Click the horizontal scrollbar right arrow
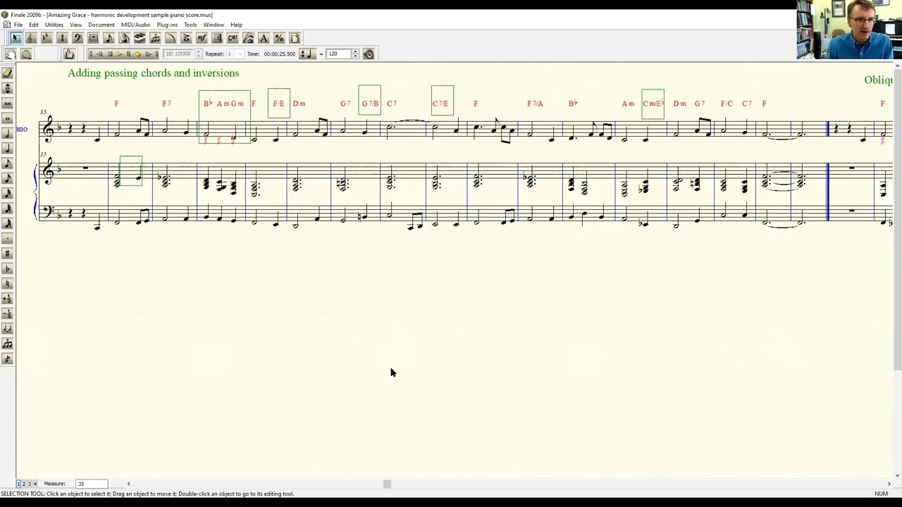This screenshot has width=902, height=507. pyautogui.click(x=889, y=484)
